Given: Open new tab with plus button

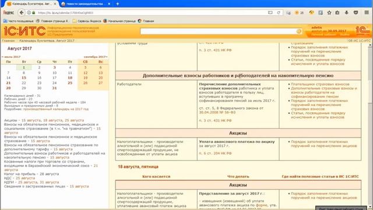Looking at the screenshot, I should [118, 4].
